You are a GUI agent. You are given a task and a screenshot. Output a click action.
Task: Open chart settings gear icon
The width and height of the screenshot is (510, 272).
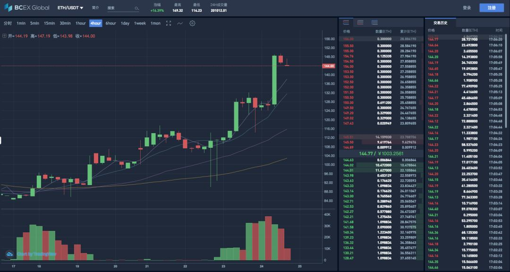click(x=192, y=23)
